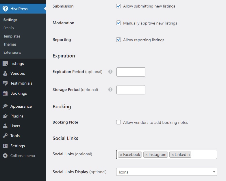Viewport: 226px width, 181px height.
Task: Click help icon beside Expiration Period
Action: point(110,72)
